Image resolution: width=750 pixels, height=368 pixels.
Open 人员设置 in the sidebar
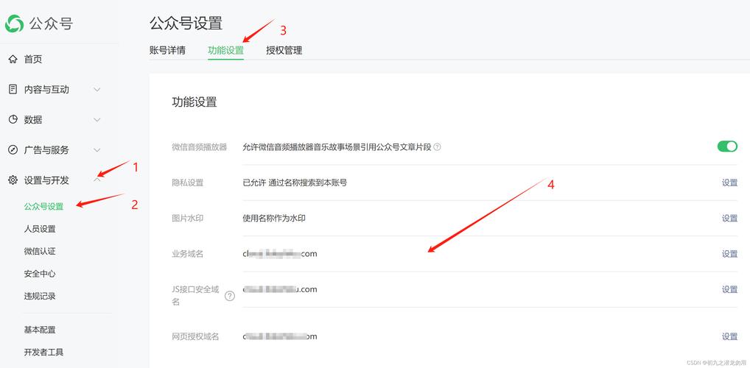(x=40, y=229)
